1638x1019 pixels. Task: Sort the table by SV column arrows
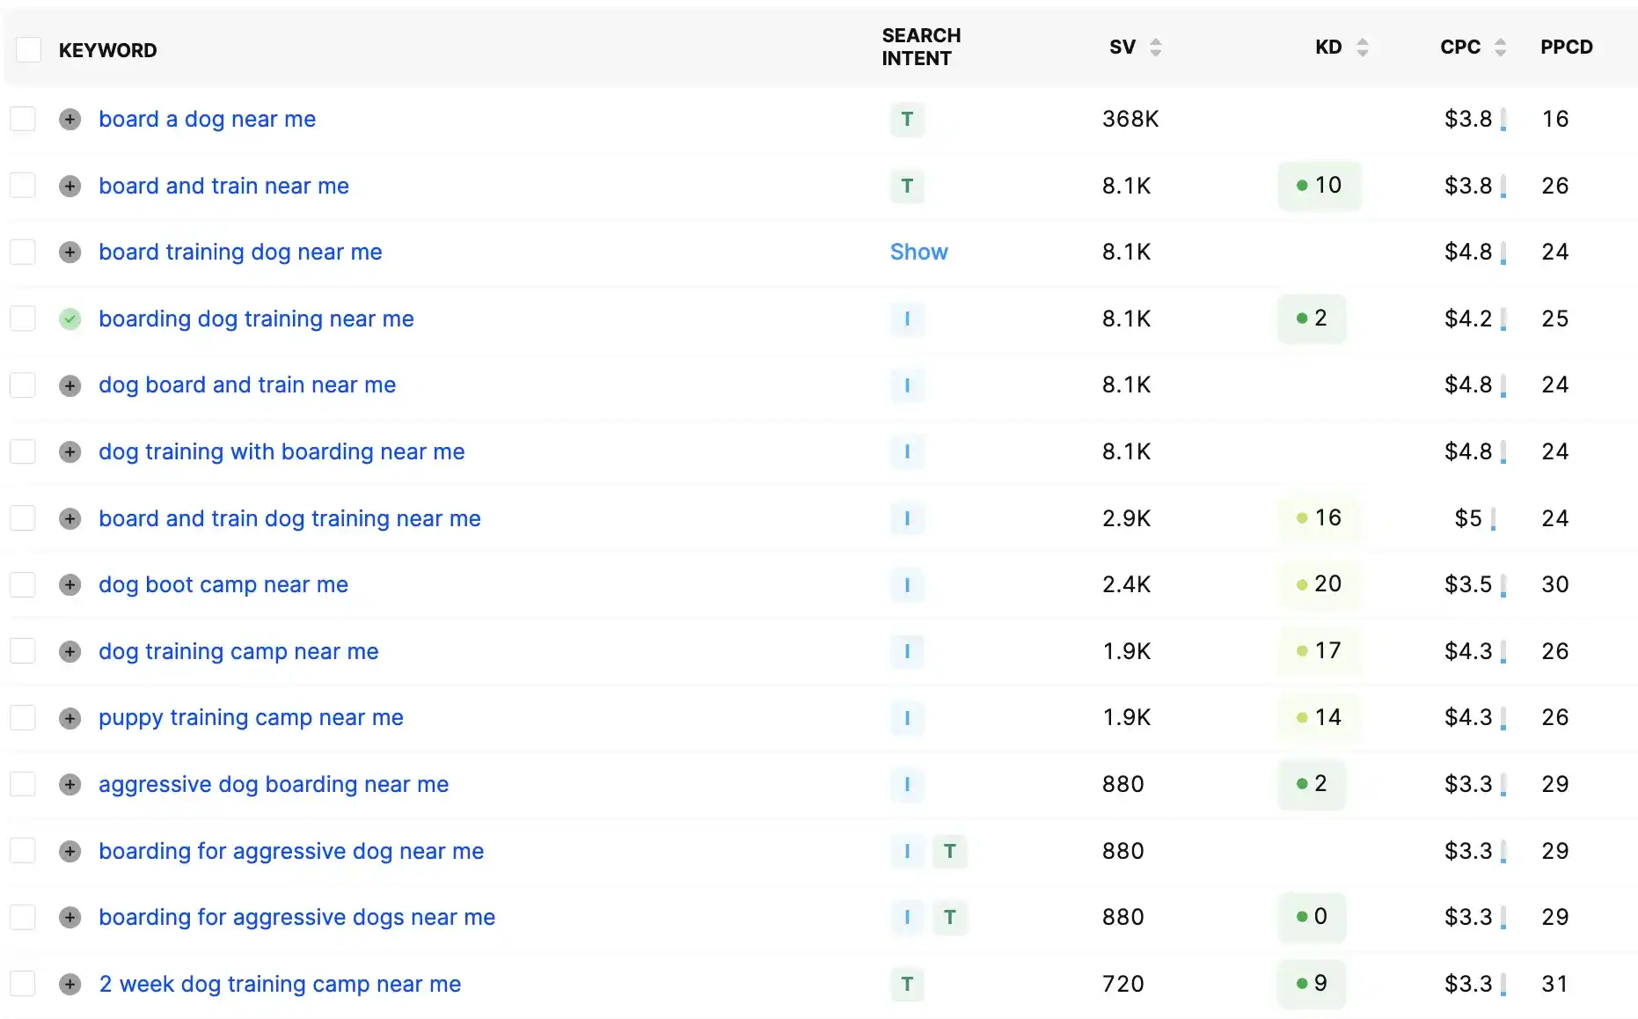pyautogui.click(x=1155, y=48)
